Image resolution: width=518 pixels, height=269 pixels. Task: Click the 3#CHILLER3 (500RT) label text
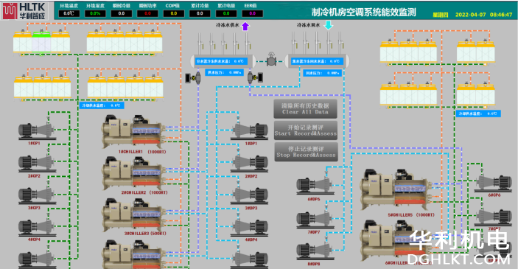coord(145,234)
